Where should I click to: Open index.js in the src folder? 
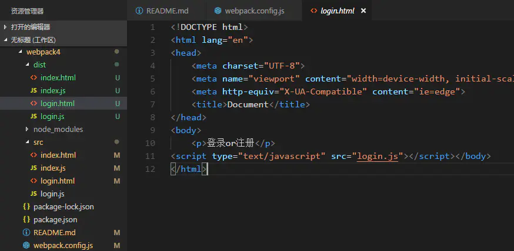(64, 168)
